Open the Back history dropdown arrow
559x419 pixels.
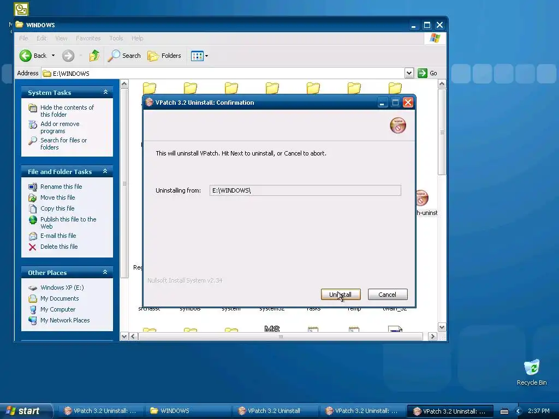(53, 56)
